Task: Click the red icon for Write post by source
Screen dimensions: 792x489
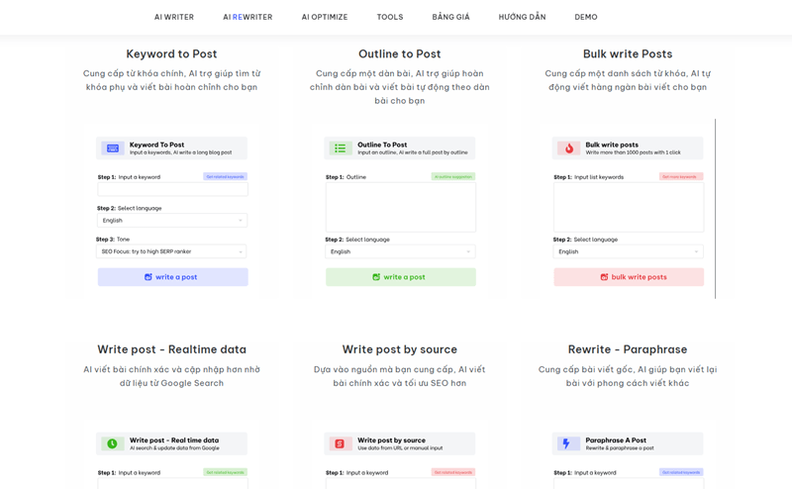Action: click(340, 443)
